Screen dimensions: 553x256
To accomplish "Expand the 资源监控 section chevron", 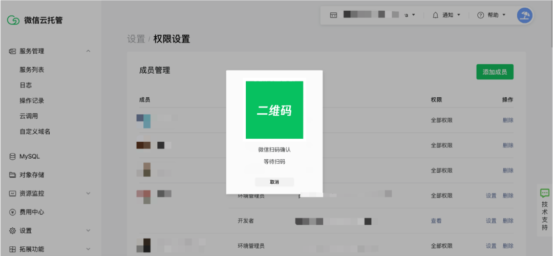I will pos(88,194).
